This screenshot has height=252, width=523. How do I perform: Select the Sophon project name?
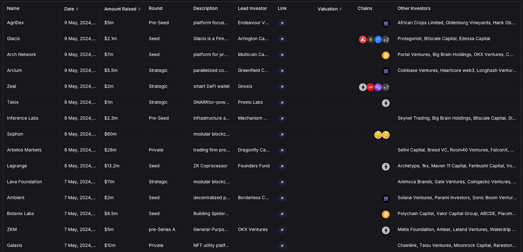point(15,134)
